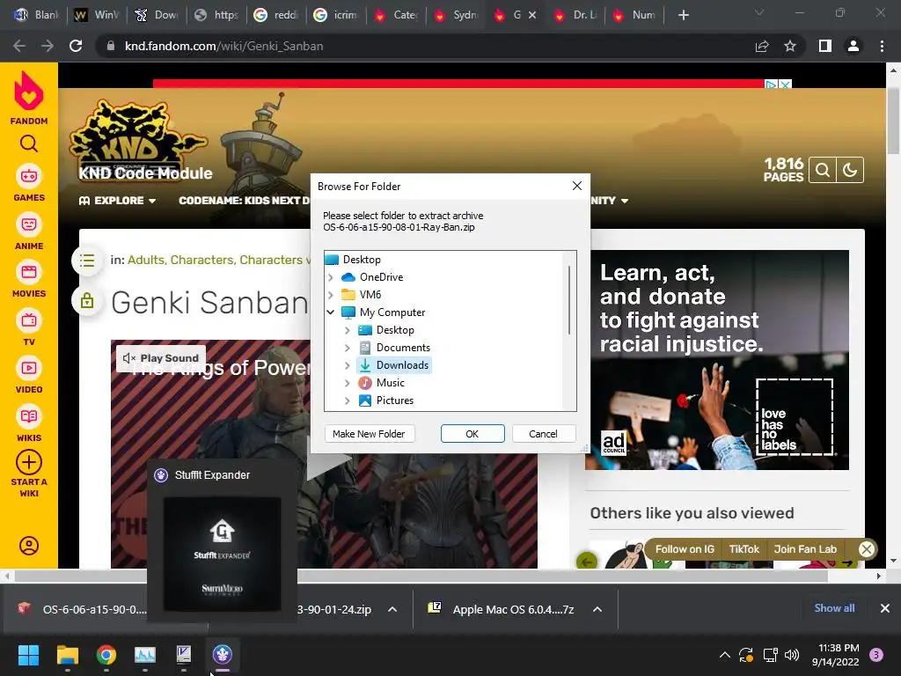Click Make New Folder button

(369, 434)
